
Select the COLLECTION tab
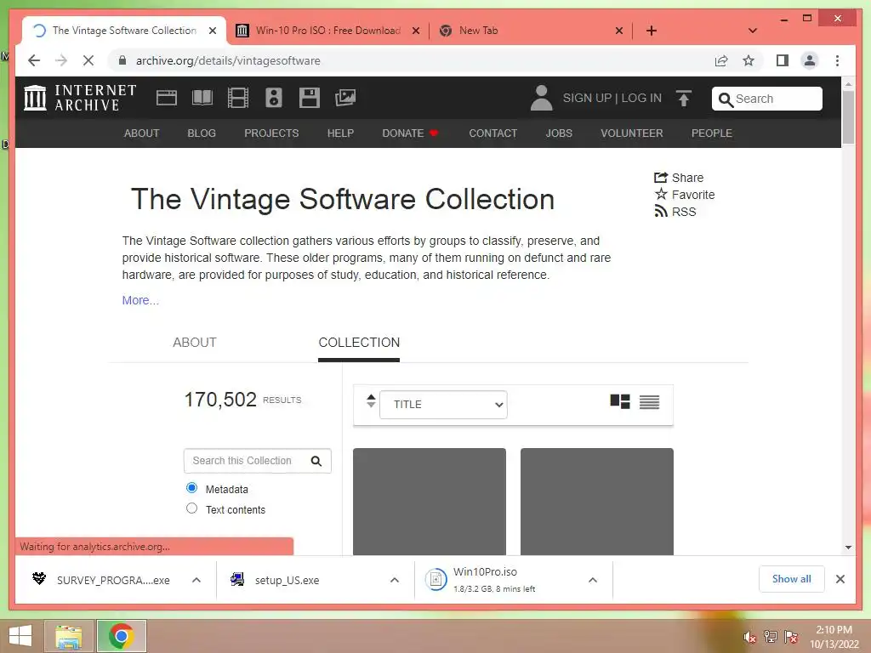359,343
